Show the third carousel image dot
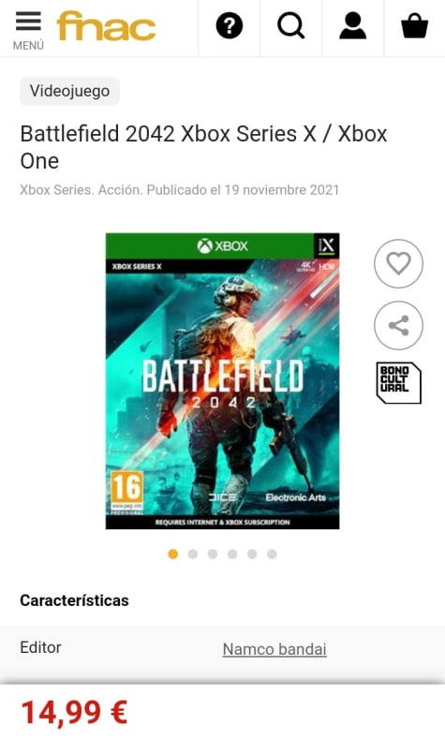Image resolution: width=445 pixels, height=740 pixels. 213,554
